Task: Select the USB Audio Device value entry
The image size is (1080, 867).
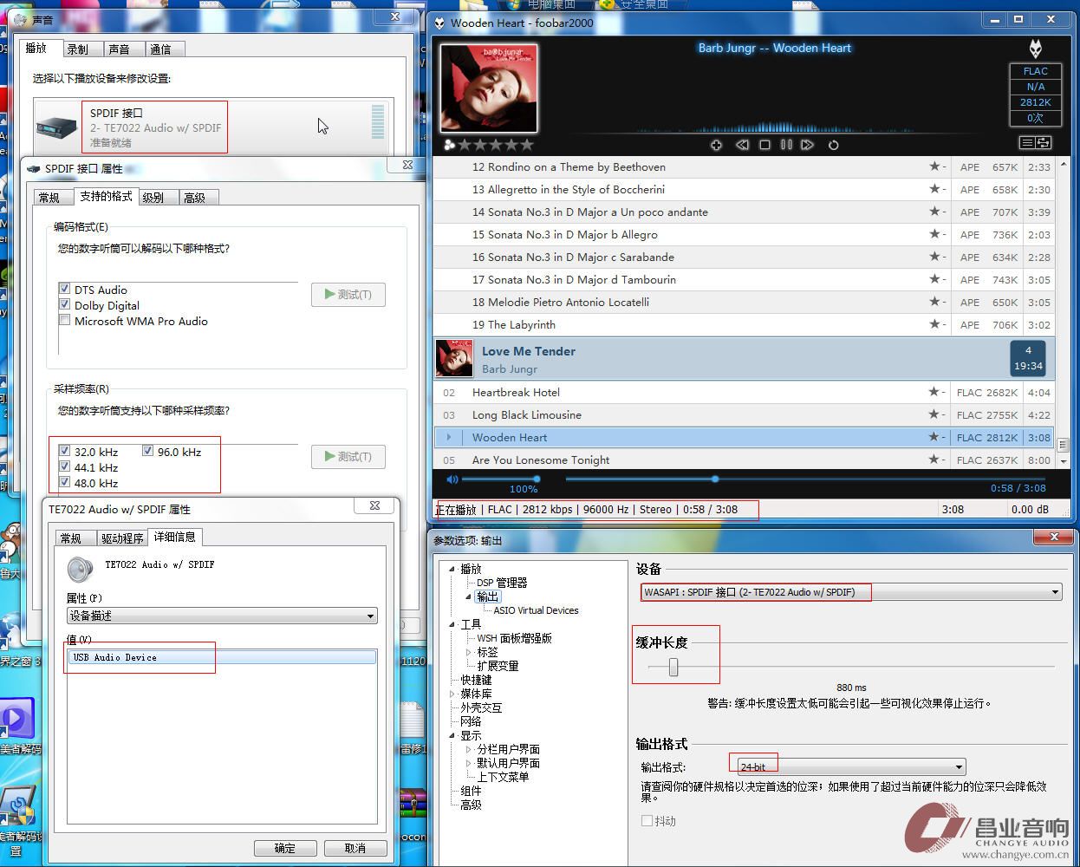Action: pos(222,657)
